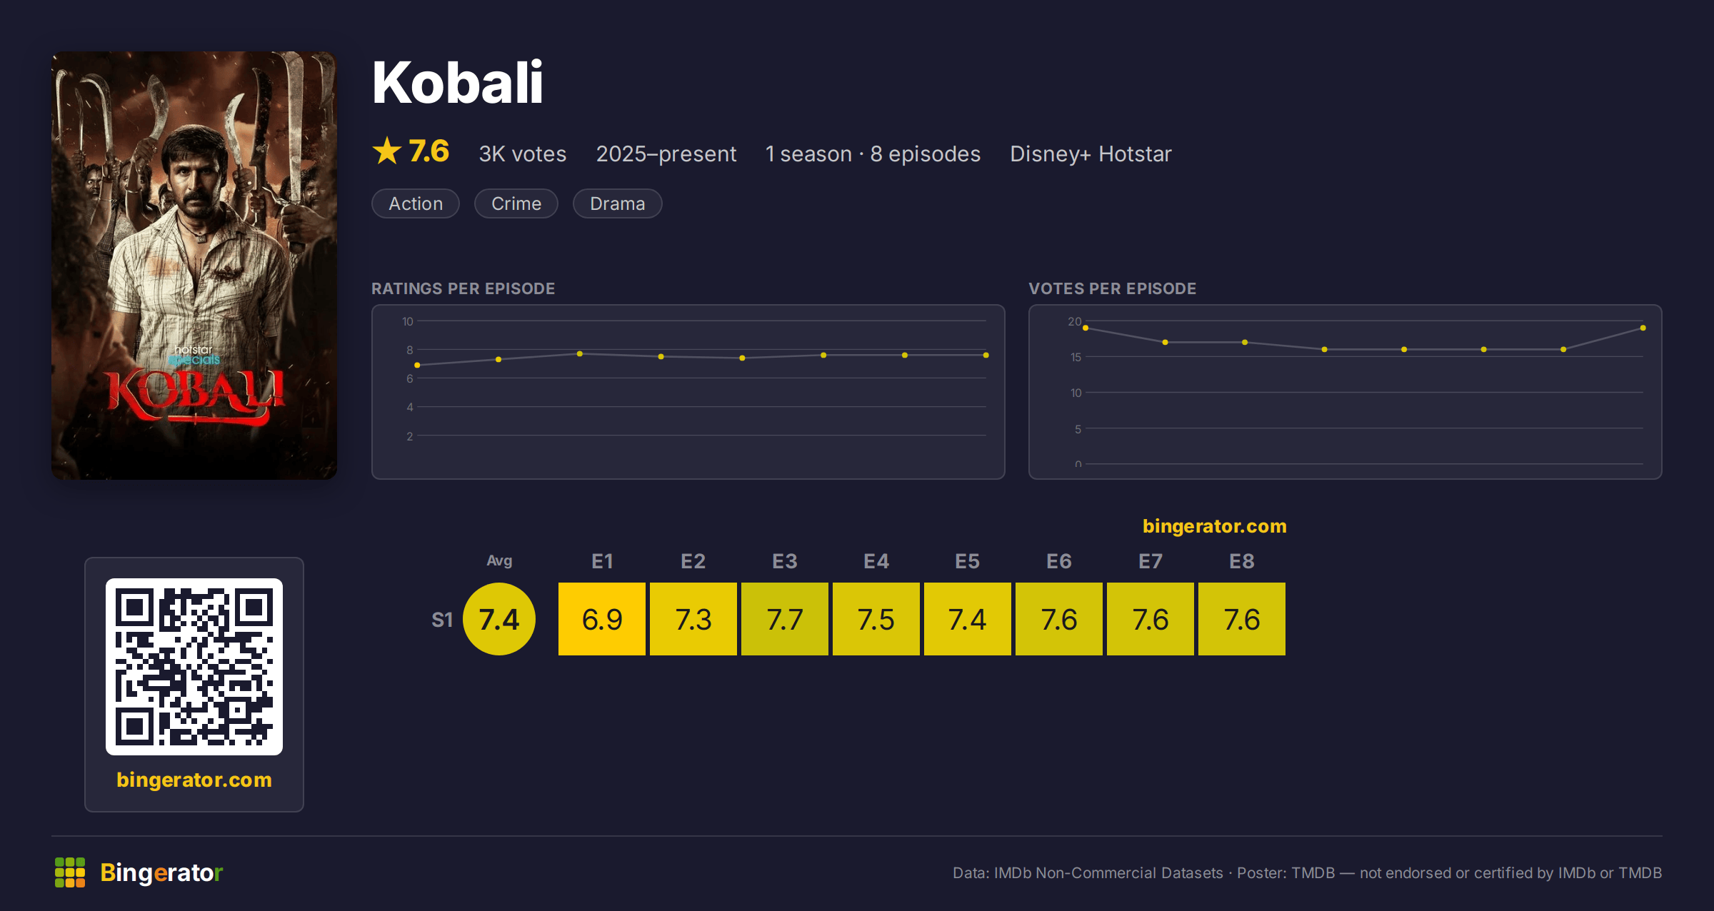Click the E2 tile rated 7.3
Screen dimensions: 1714x911
[x=693, y=619]
